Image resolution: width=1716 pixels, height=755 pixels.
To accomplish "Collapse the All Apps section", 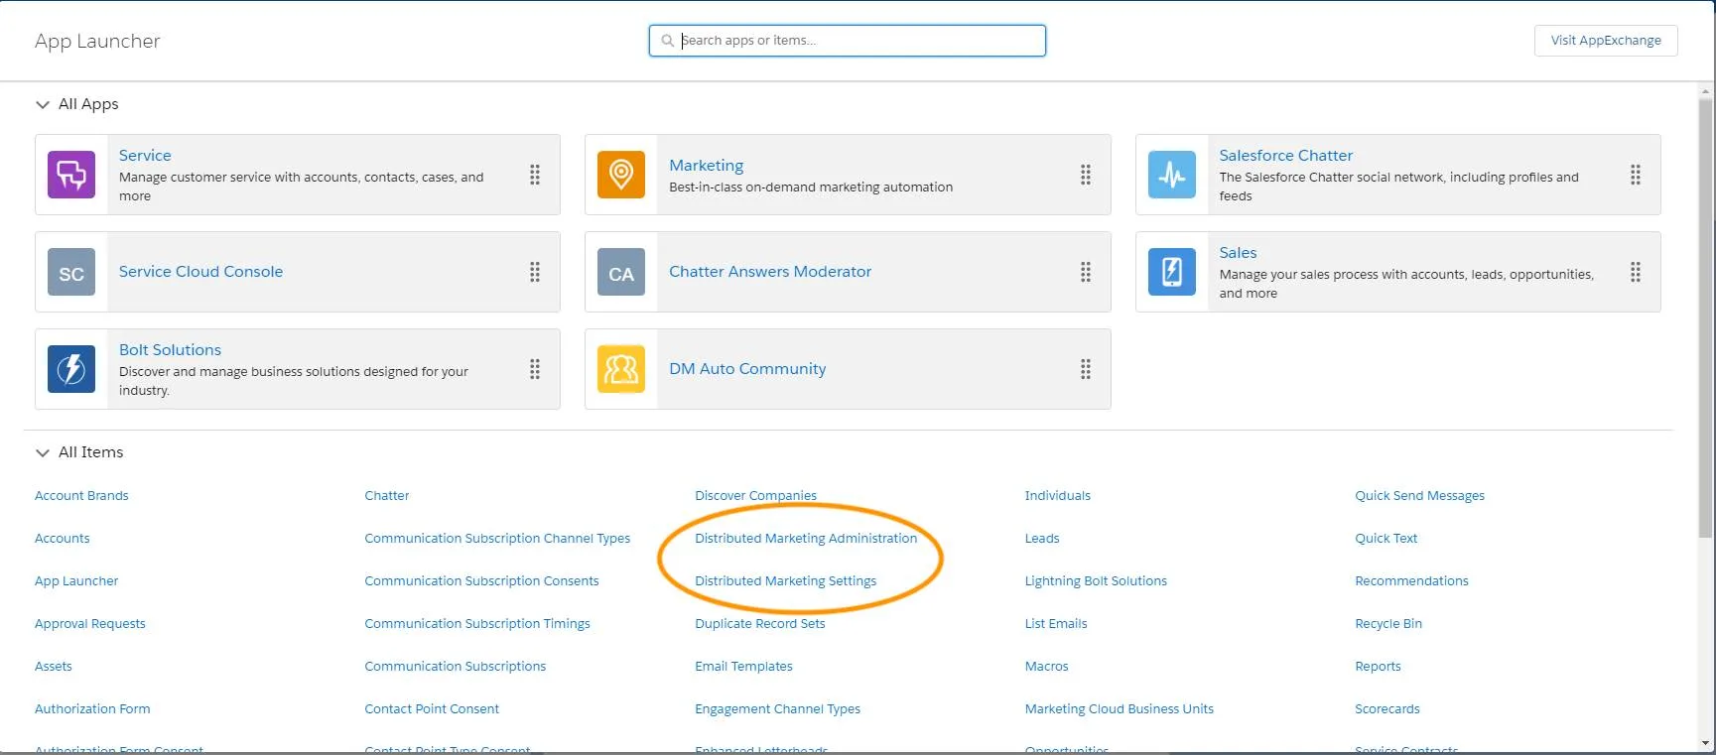I will [x=43, y=104].
